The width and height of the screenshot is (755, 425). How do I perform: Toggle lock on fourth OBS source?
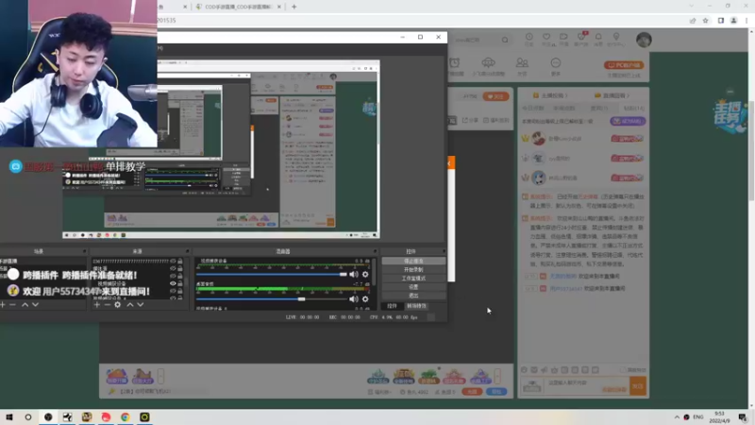point(180,283)
